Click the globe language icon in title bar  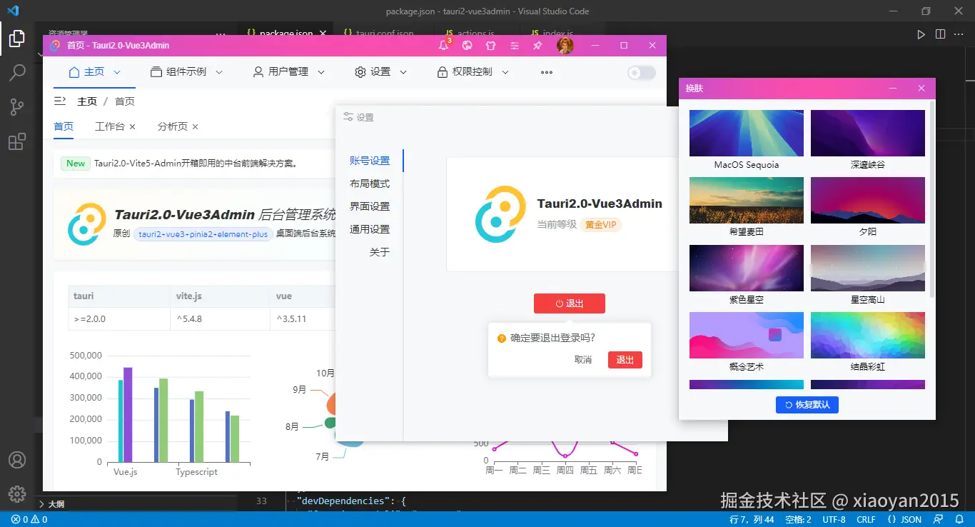tap(467, 46)
